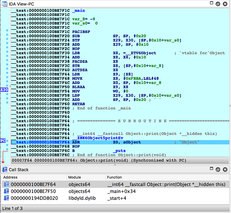Maximize the Call Stack panel
Image resolution: width=231 pixels, height=213 pixels.
[211, 168]
